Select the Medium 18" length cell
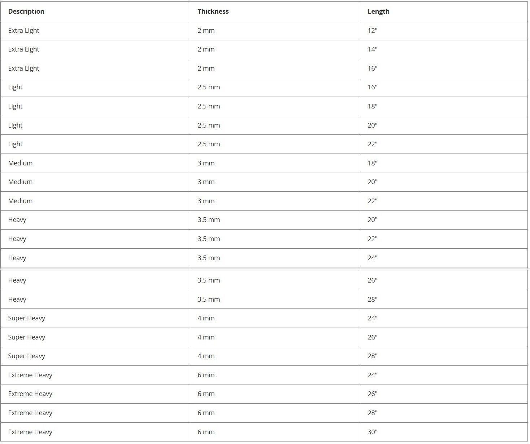 (444, 163)
